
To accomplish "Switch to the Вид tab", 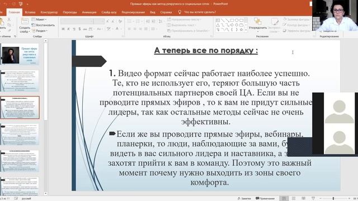I will (153, 12).
